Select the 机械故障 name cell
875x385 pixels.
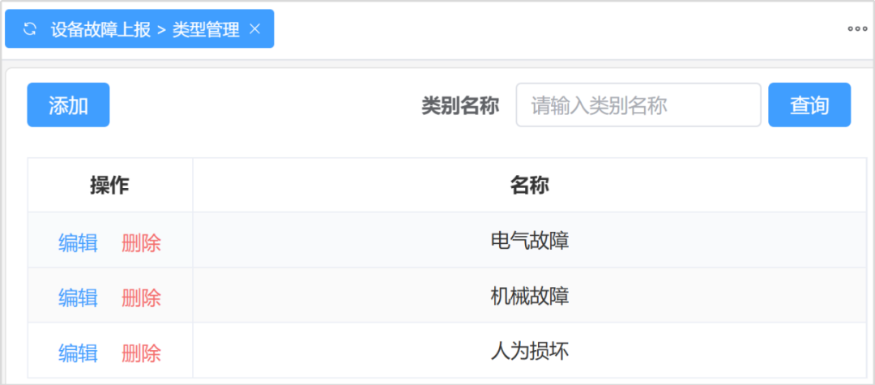point(529,296)
